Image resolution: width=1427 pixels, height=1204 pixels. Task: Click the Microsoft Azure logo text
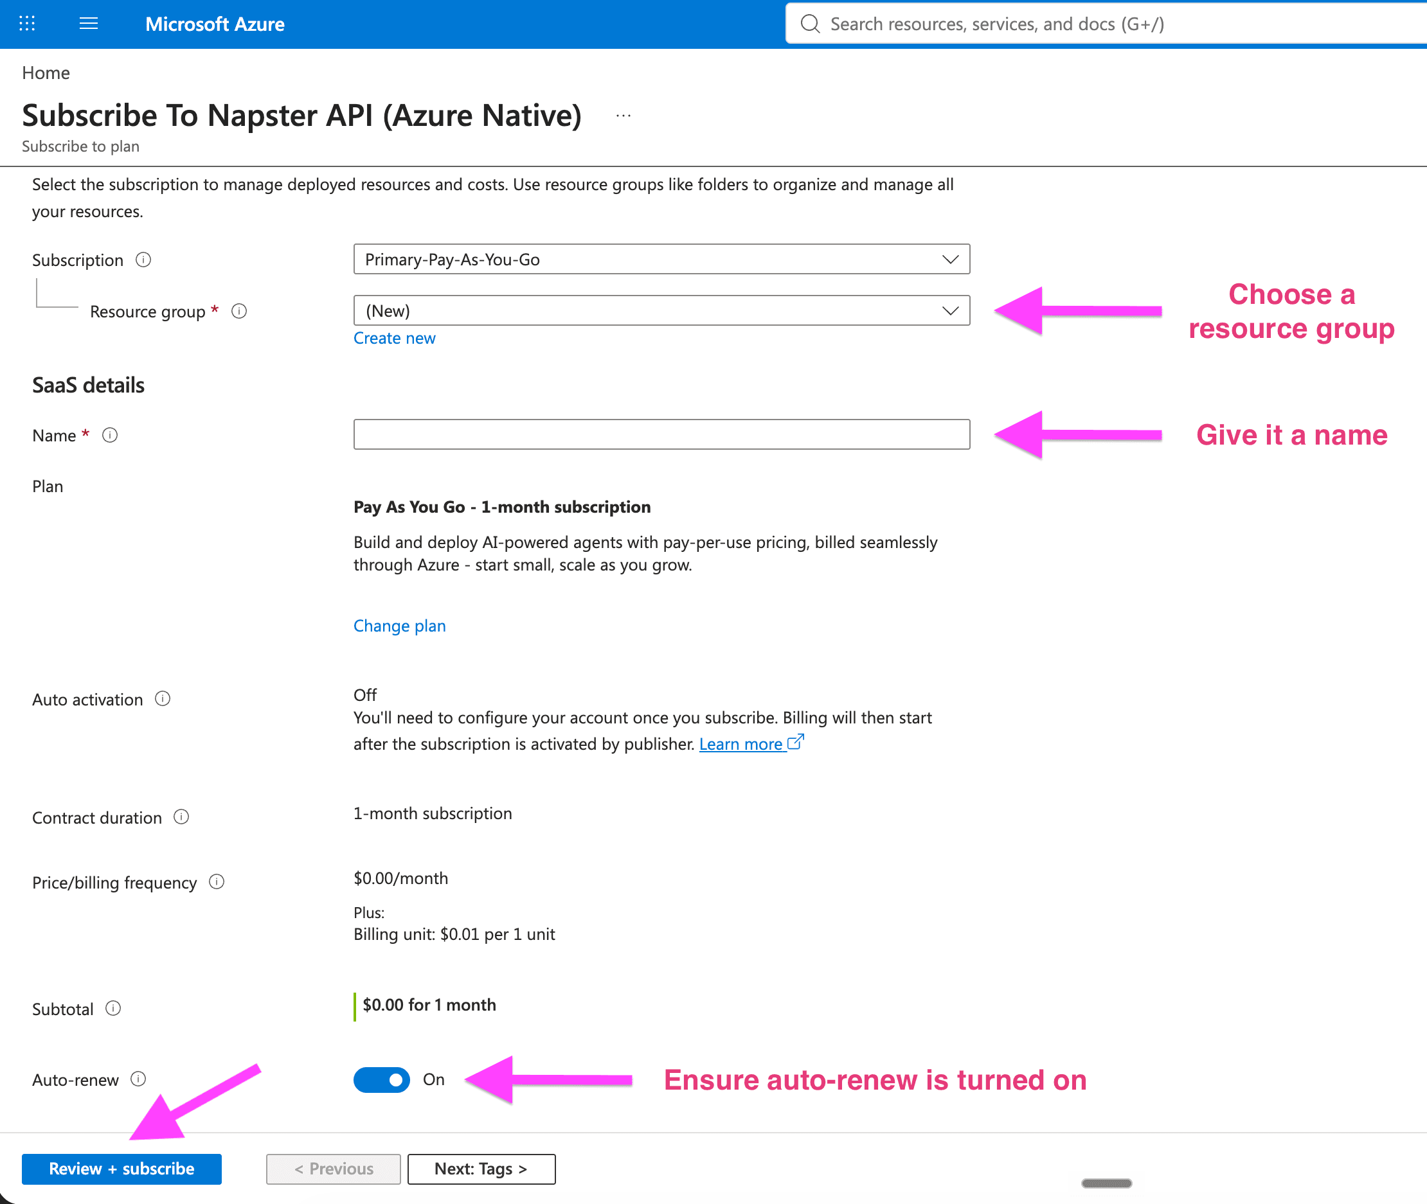(215, 24)
